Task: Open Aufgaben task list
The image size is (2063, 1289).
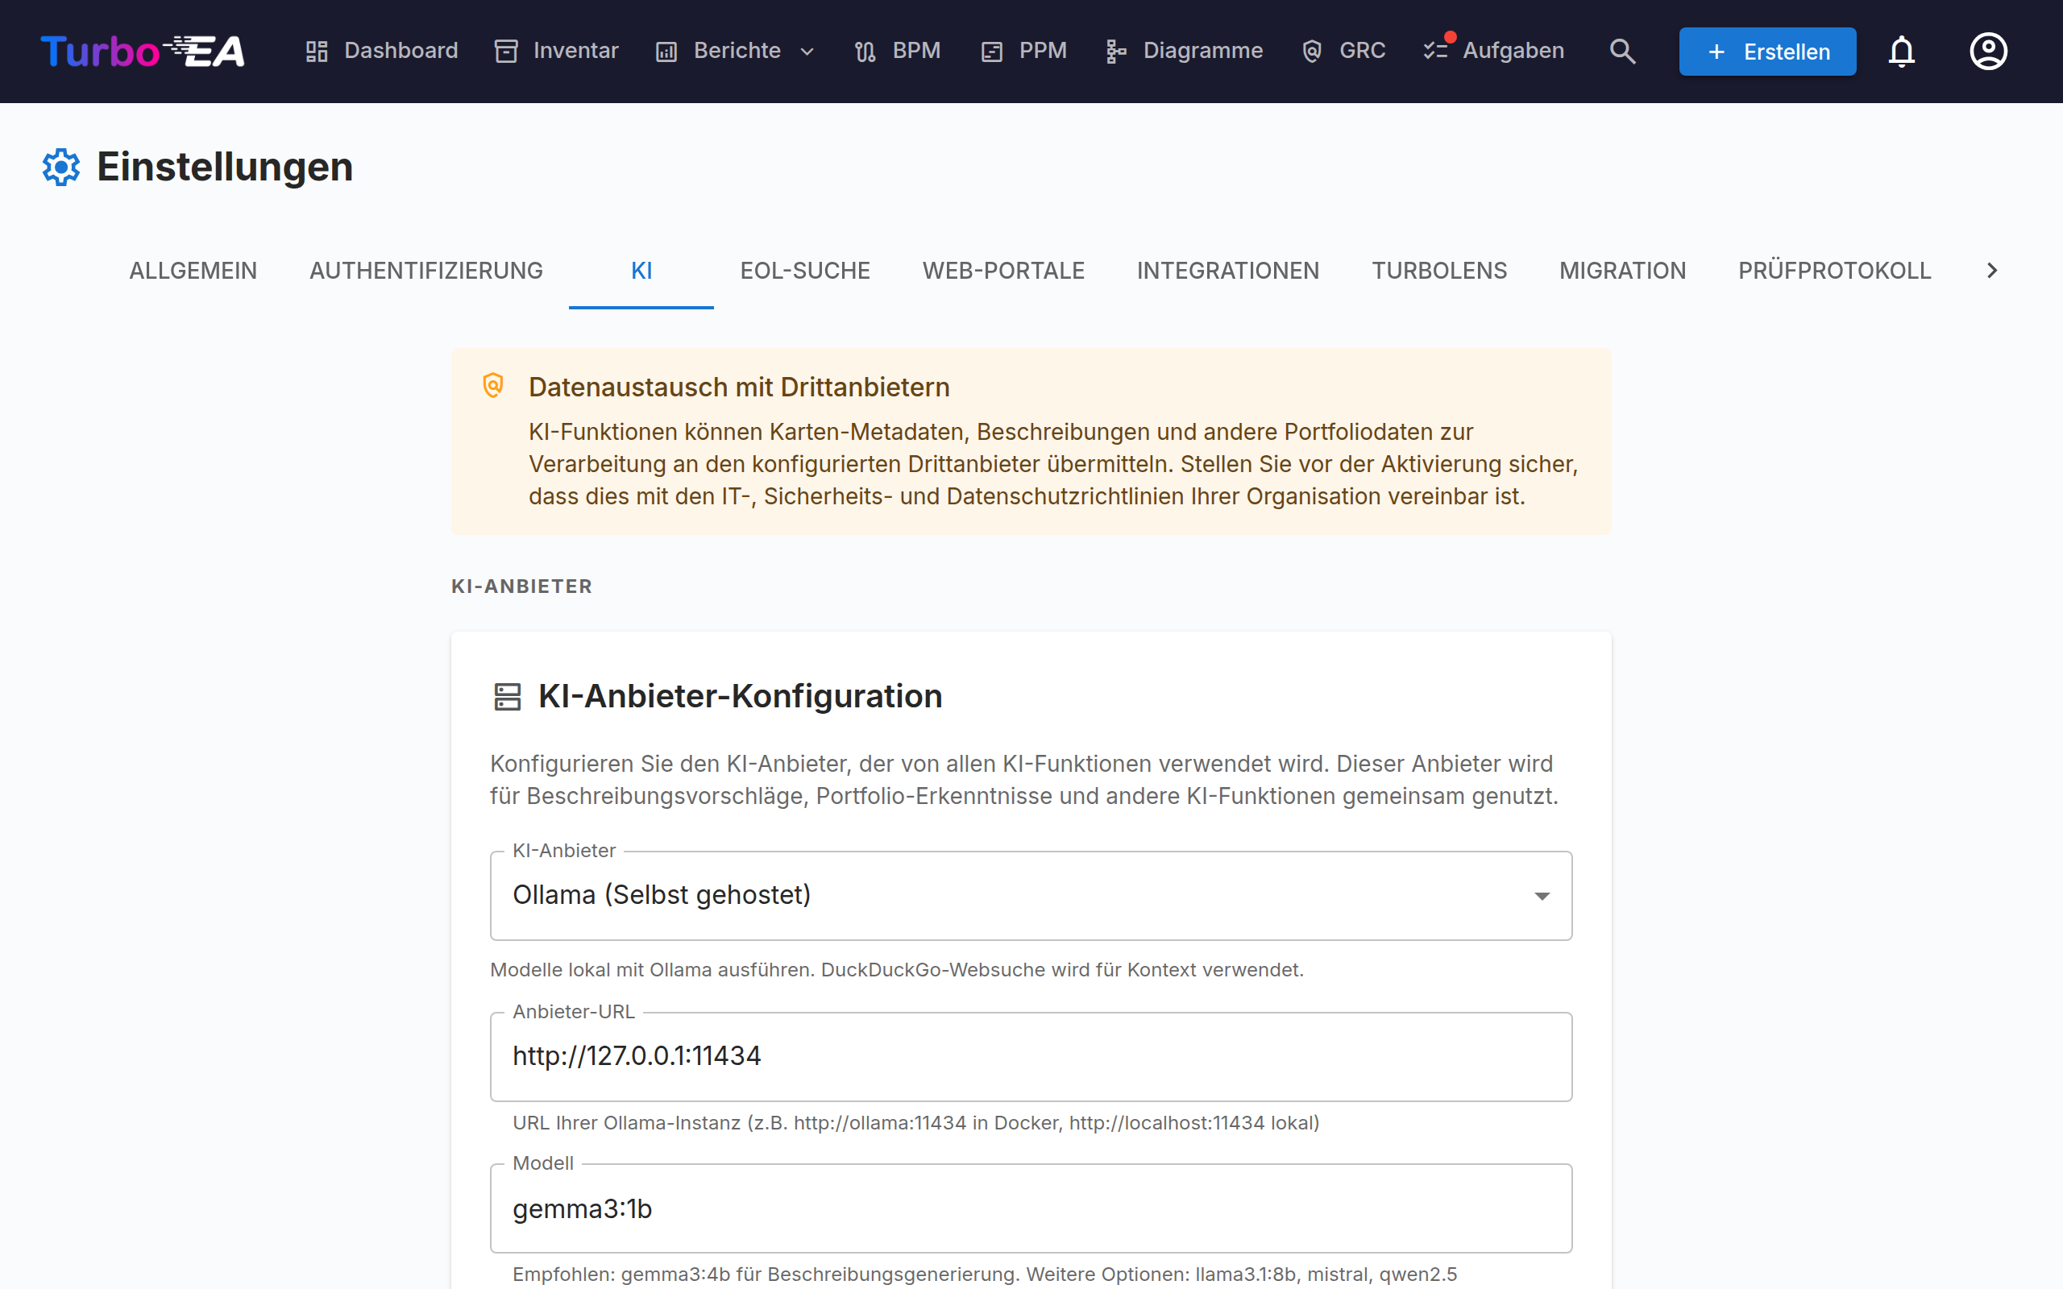Action: (x=1493, y=51)
